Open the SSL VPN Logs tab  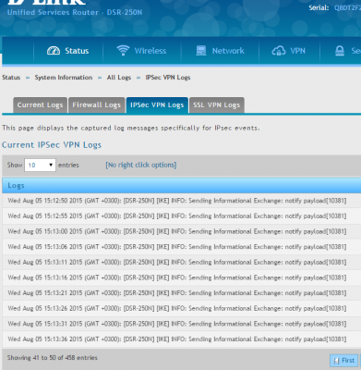click(217, 105)
